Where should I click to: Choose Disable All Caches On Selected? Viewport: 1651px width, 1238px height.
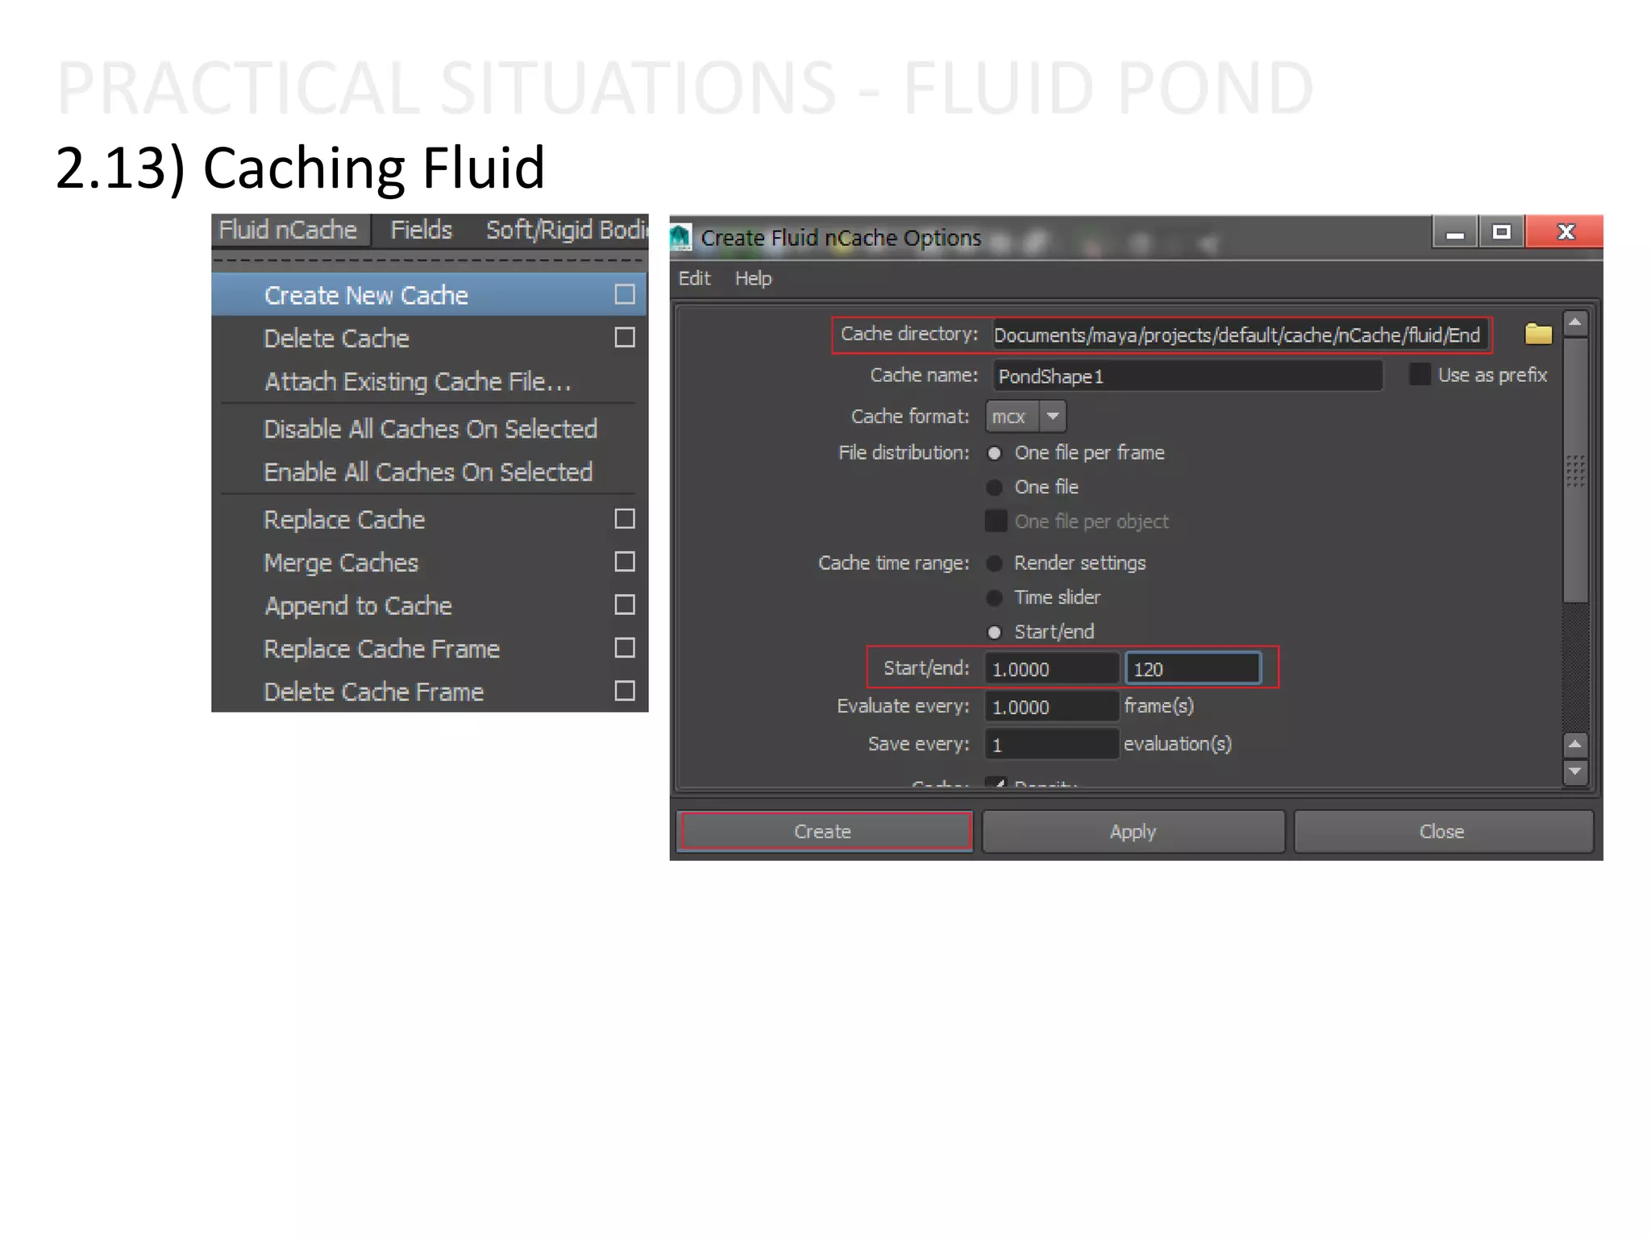pyautogui.click(x=430, y=429)
